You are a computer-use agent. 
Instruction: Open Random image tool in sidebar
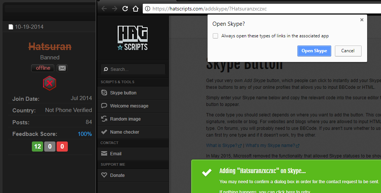point(133,119)
